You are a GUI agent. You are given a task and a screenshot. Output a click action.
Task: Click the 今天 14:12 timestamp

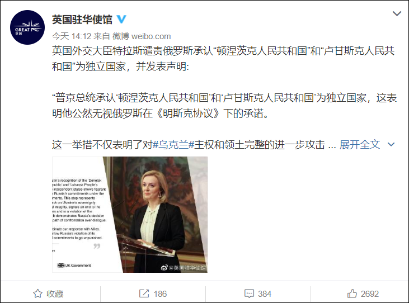tap(72, 36)
